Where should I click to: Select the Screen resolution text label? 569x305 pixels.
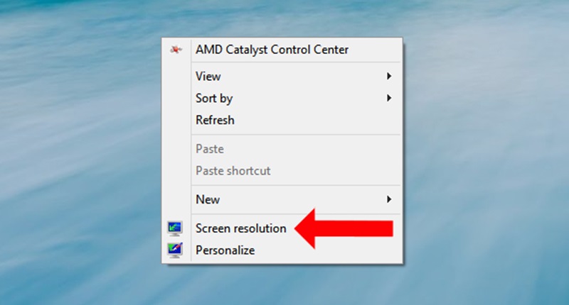click(241, 228)
